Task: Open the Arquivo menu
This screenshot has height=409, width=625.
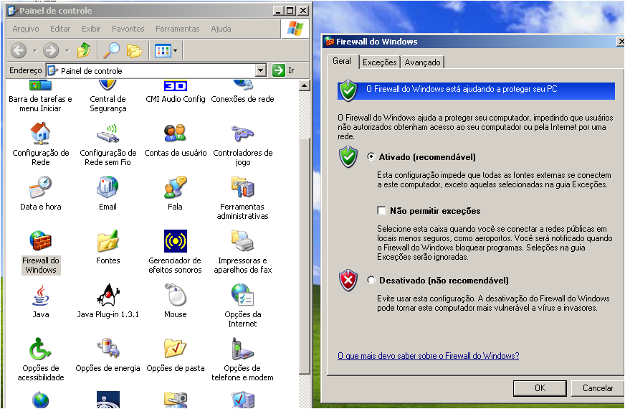Action: [x=26, y=29]
